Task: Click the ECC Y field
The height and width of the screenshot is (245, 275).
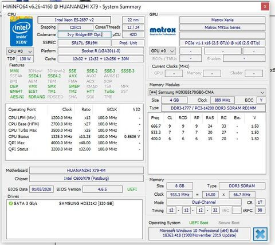Action: click(x=261, y=100)
